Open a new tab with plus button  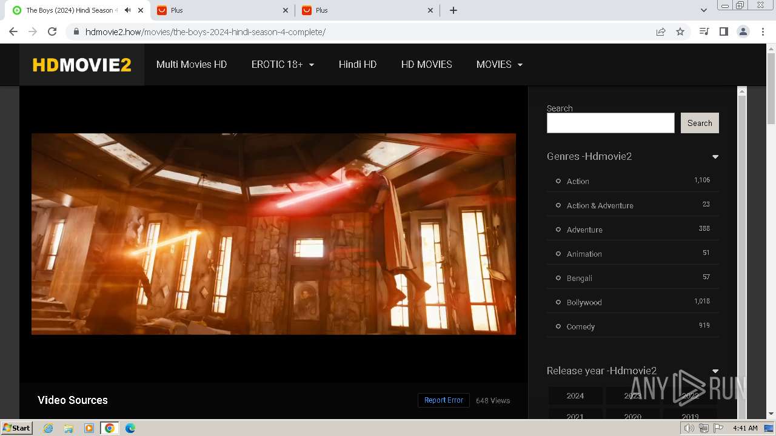(x=453, y=10)
